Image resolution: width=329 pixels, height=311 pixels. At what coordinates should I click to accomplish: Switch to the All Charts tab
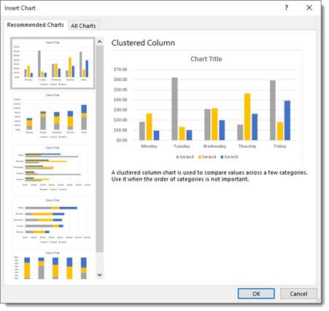(83, 25)
